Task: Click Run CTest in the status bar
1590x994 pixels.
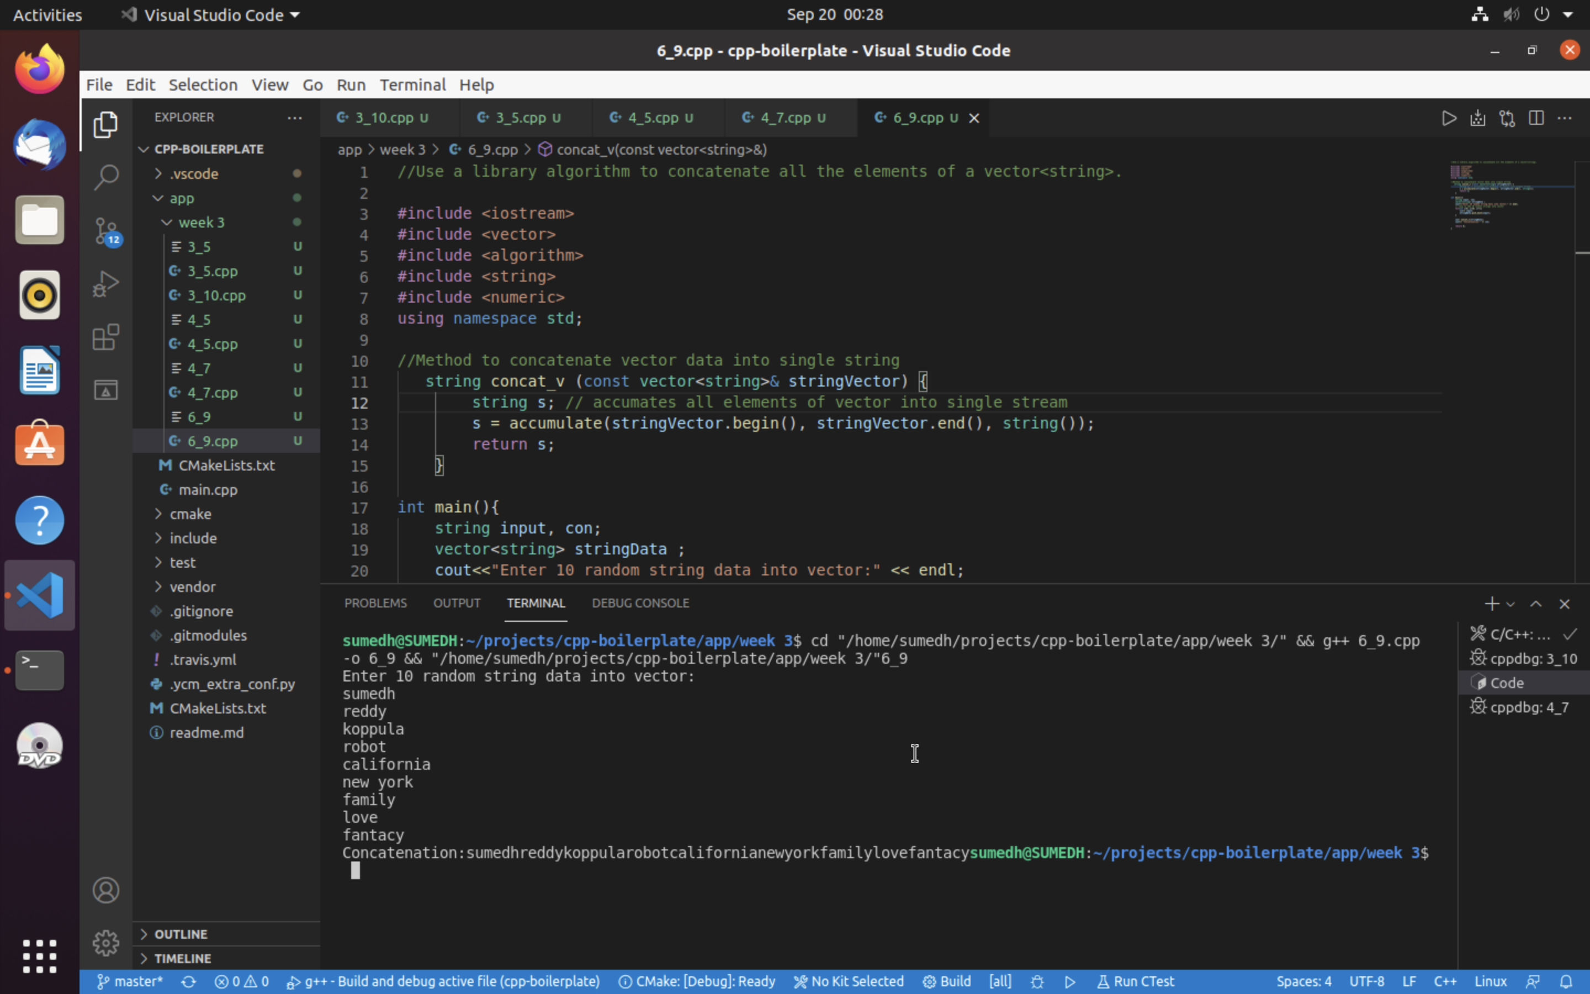Action: coord(1135,981)
